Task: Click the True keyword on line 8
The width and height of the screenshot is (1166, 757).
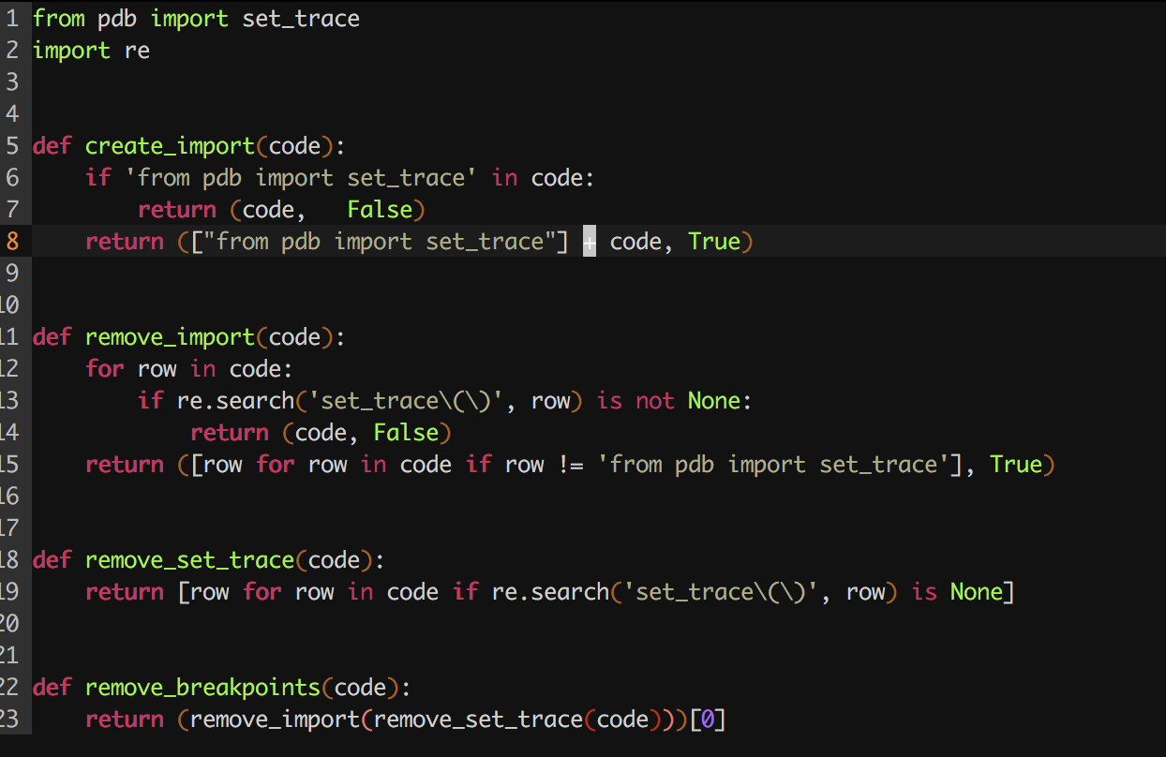Action: 714,241
